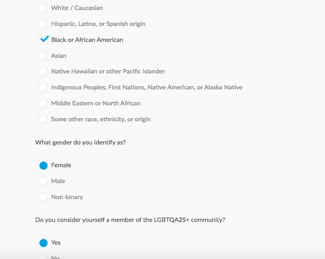325x259 pixels.
Task: Select the Male radio button
Action: [x=43, y=181]
